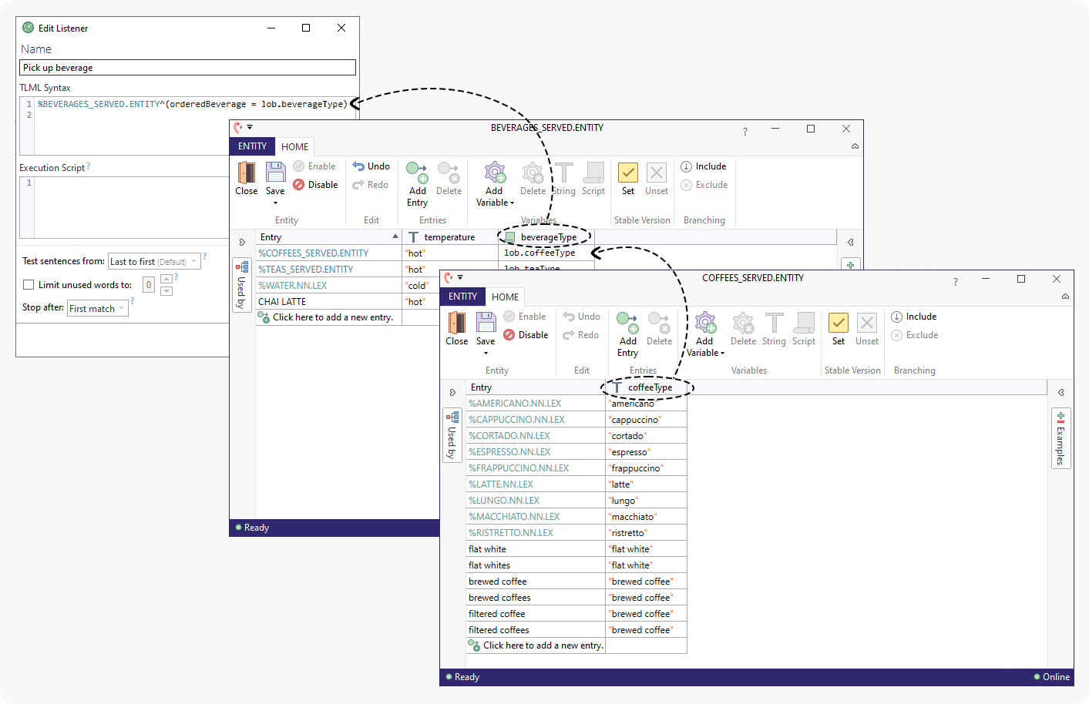Click Set stable version in COFFEES_SERVED.ENTITY
The height and width of the screenshot is (704, 1089).
[839, 329]
